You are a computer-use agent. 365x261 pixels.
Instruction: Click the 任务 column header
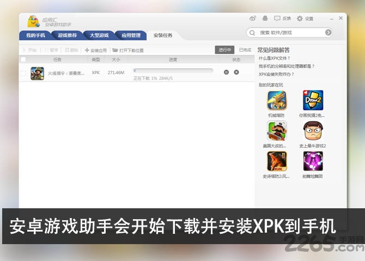57,59
